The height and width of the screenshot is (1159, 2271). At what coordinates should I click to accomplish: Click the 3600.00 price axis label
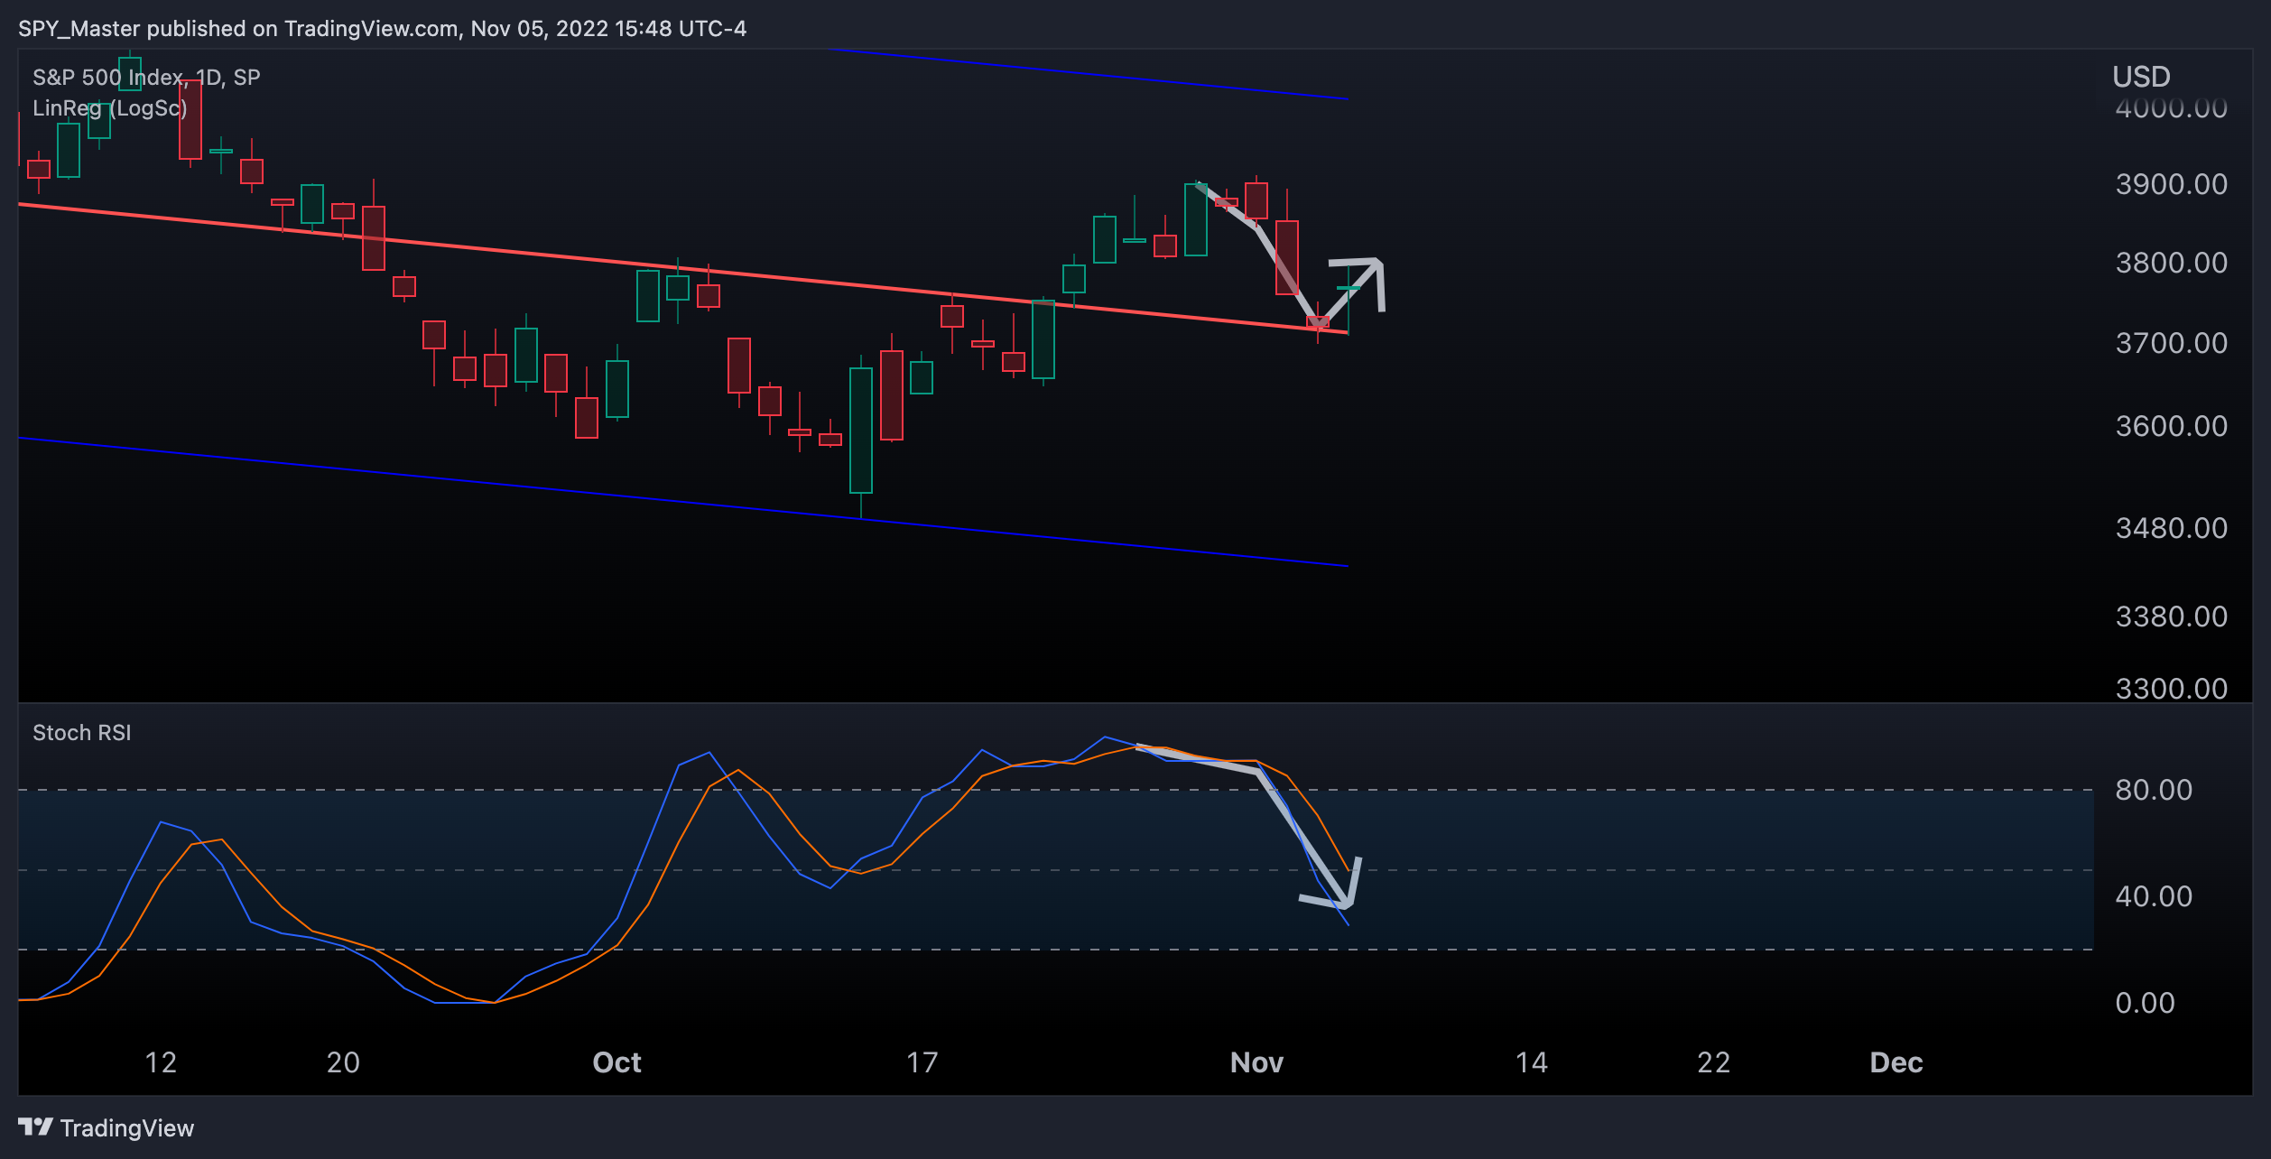(2172, 426)
